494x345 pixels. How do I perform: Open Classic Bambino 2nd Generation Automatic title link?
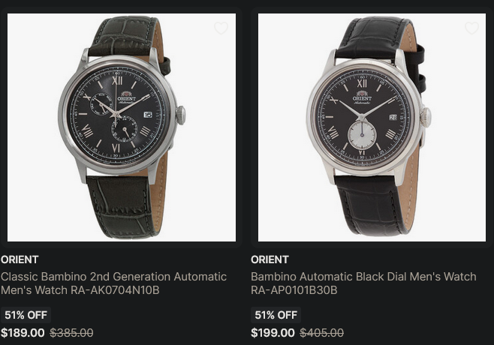click(x=113, y=283)
